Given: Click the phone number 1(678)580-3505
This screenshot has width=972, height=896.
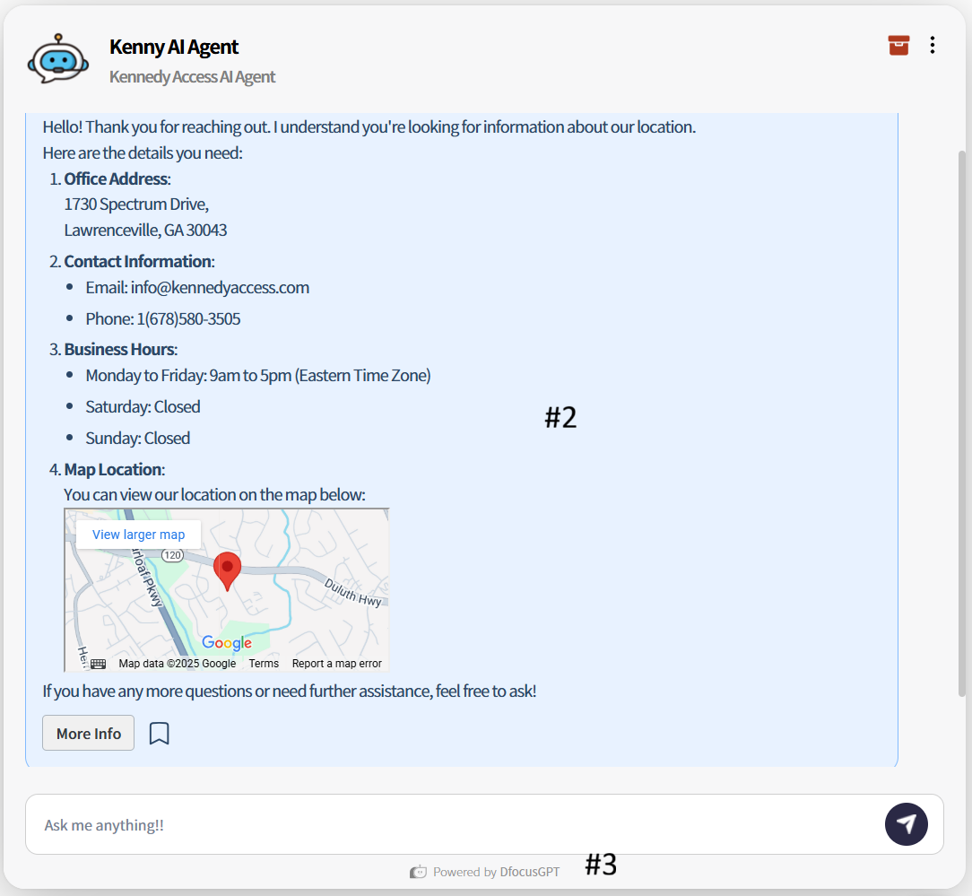Looking at the screenshot, I should [x=188, y=319].
